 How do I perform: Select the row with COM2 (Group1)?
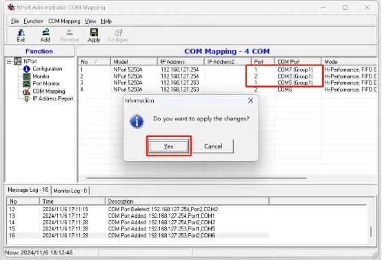point(228,76)
